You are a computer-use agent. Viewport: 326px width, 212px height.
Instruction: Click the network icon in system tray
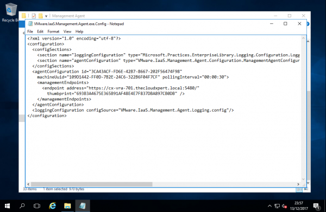[x=277, y=206]
